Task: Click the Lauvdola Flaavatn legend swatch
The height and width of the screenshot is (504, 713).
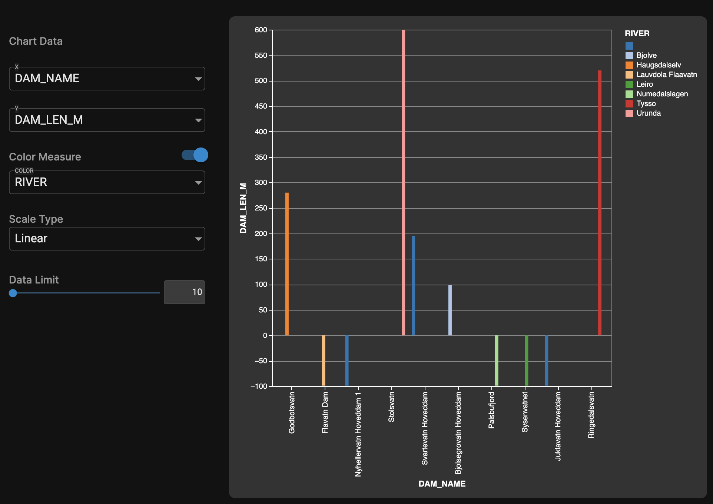Action: [629, 74]
